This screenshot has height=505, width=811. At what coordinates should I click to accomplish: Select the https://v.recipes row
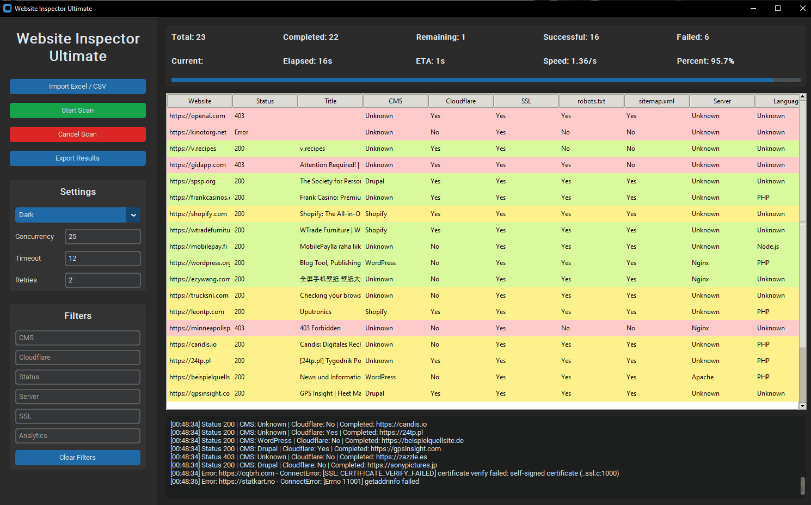483,149
